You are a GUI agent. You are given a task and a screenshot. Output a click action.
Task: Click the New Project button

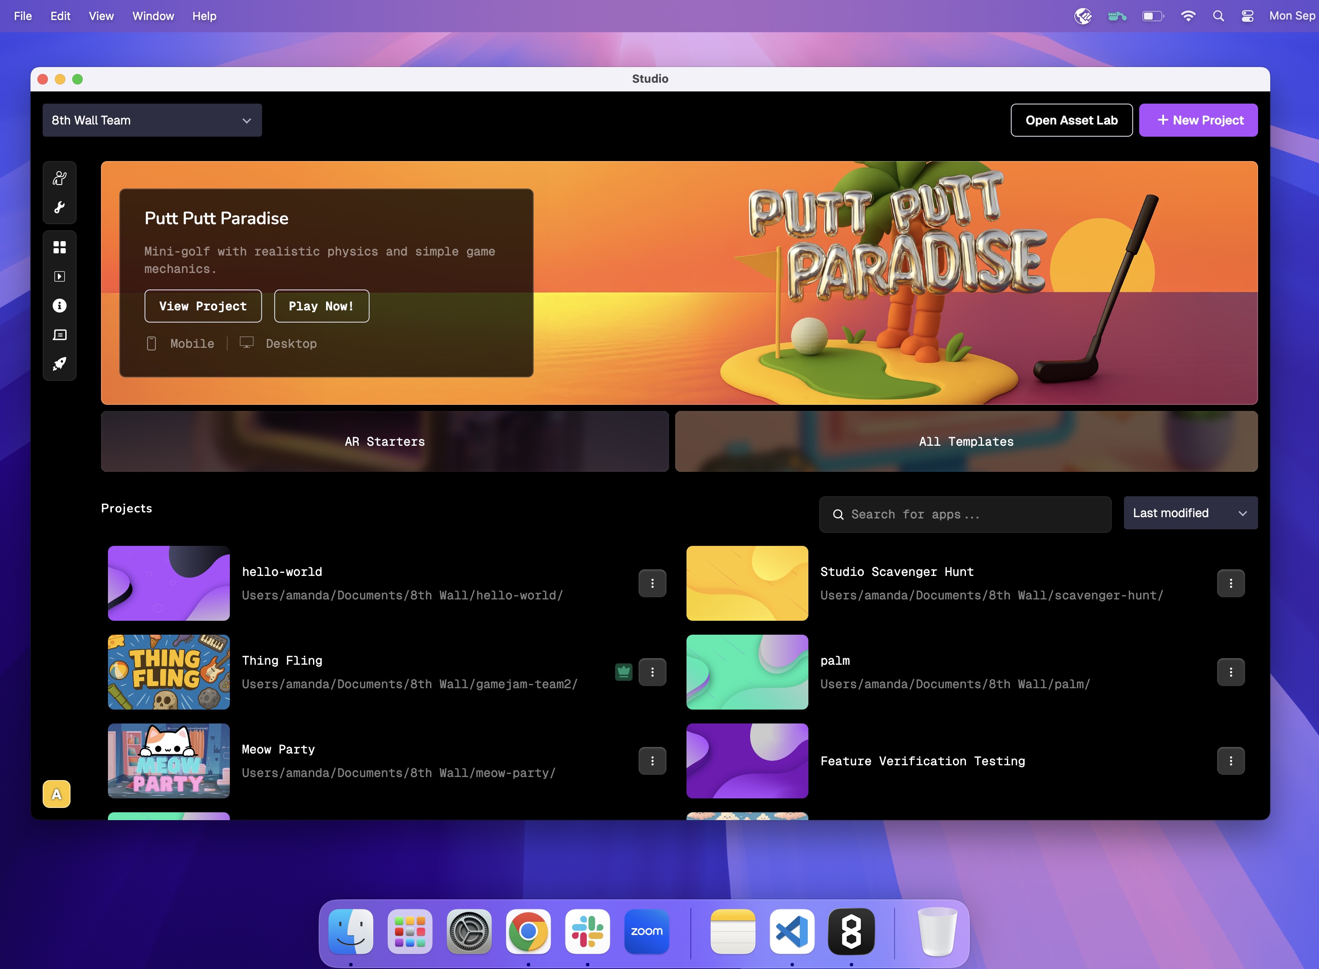coord(1198,120)
